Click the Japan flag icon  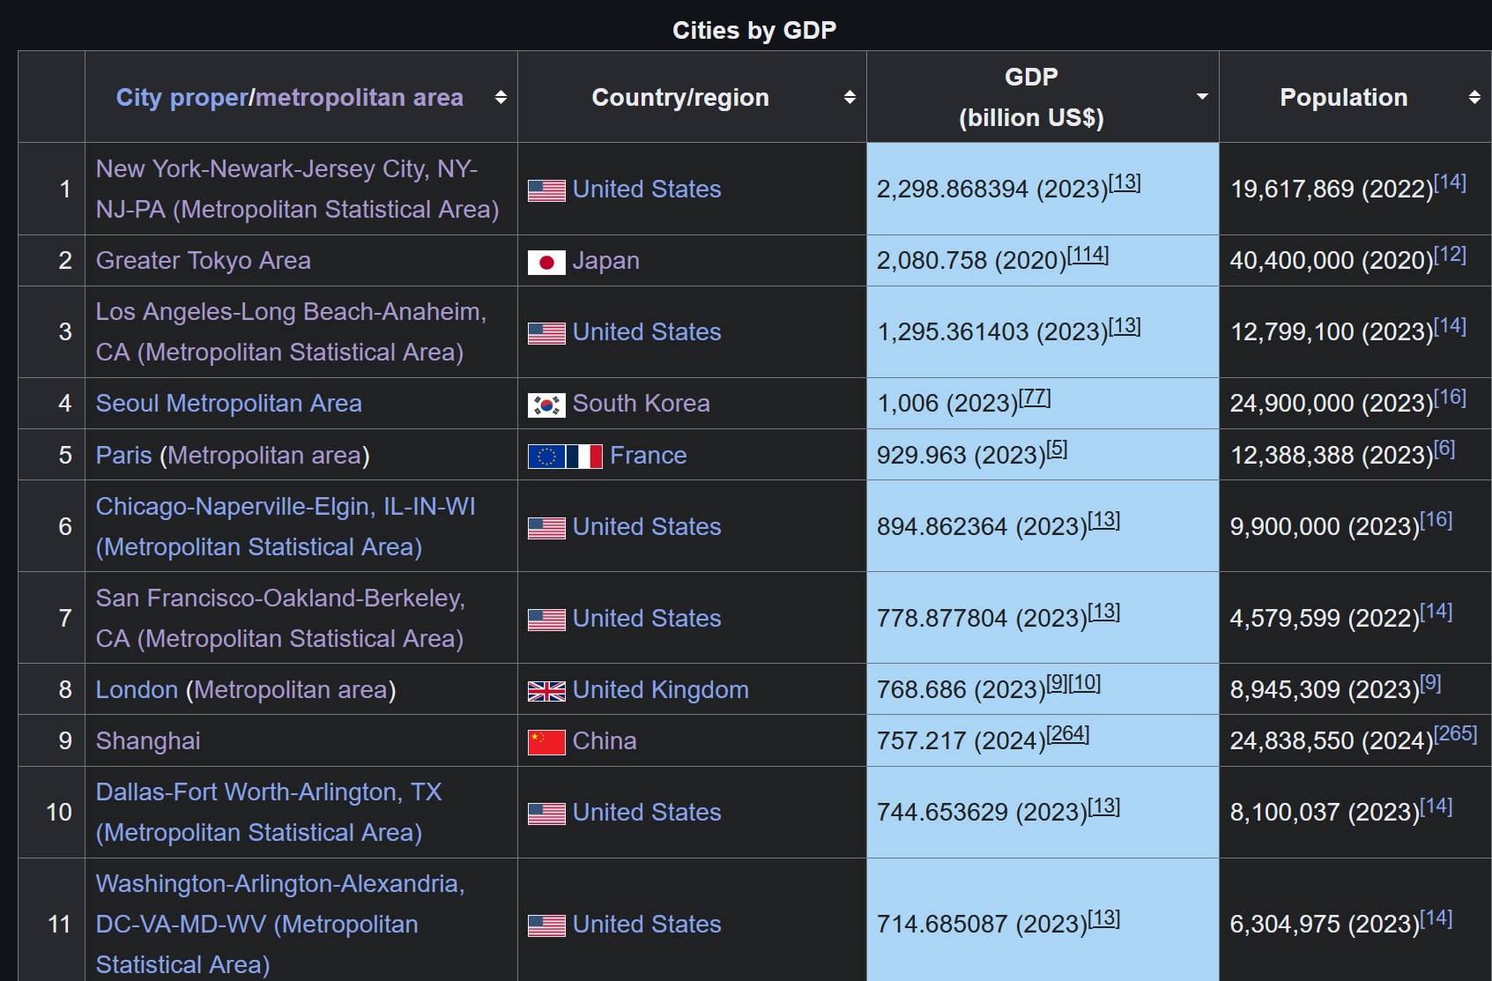[546, 262]
